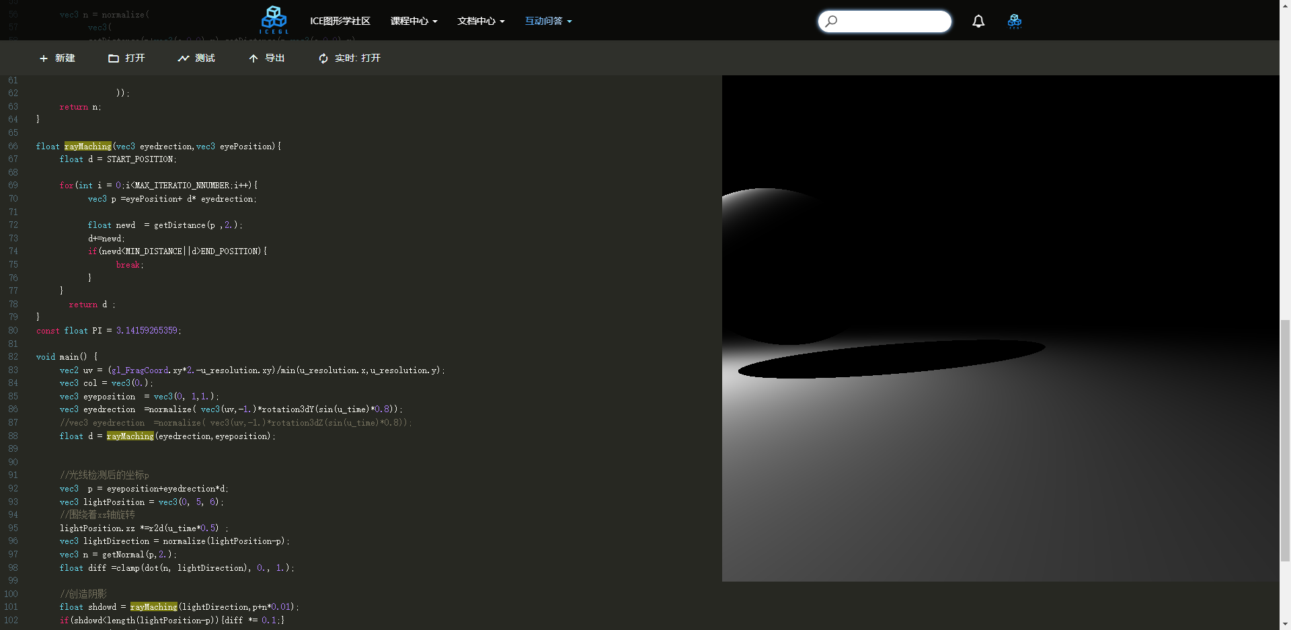Open the notification bell
The image size is (1291, 630).
(x=978, y=22)
